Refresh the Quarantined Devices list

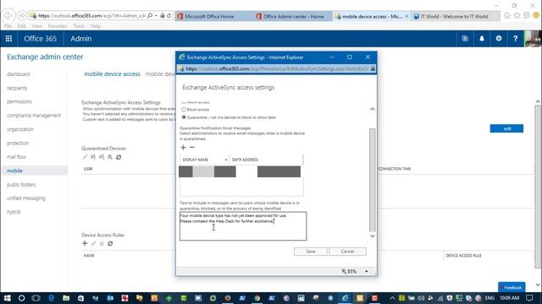(x=119, y=157)
